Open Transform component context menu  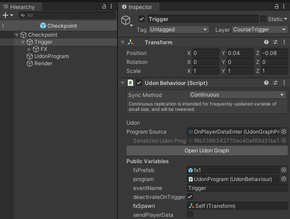[284, 42]
